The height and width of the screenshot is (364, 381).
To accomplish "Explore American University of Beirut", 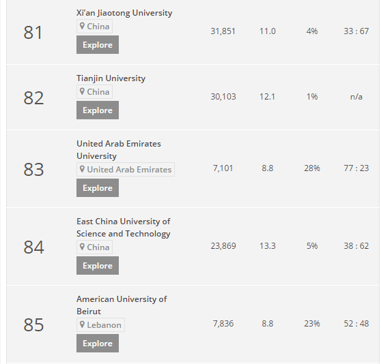I will (x=98, y=343).
